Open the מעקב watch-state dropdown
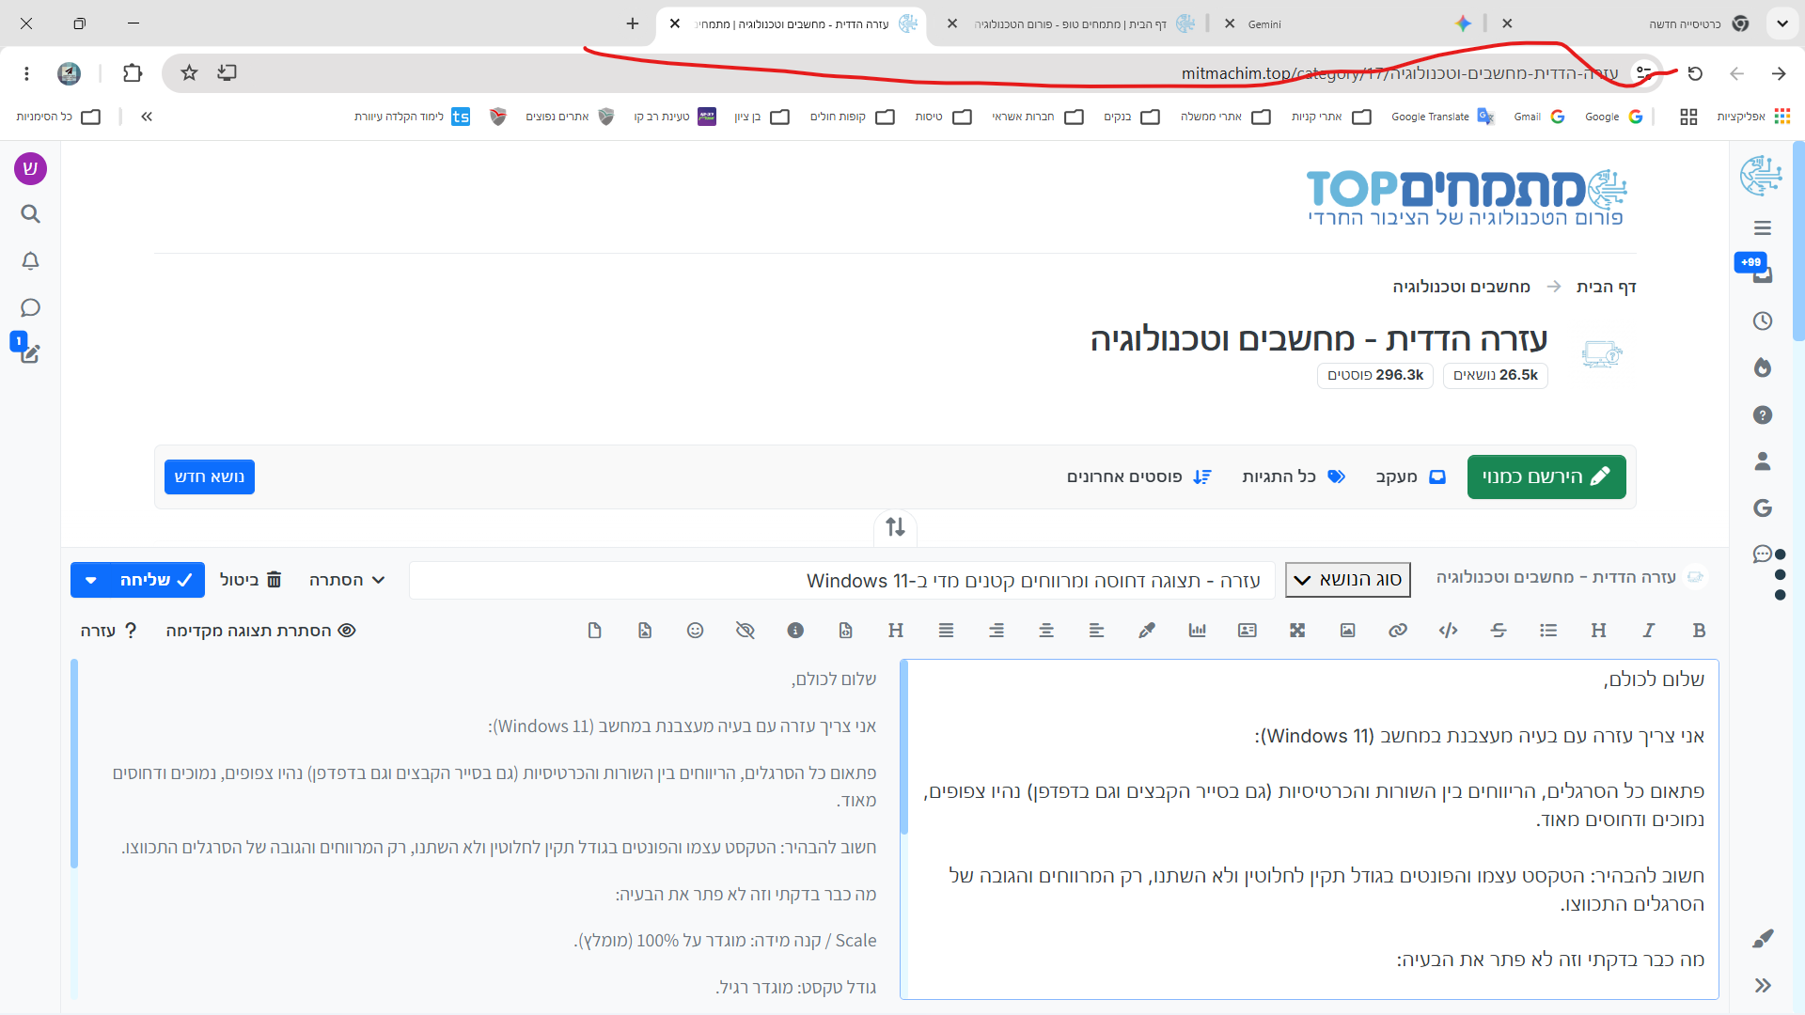The height and width of the screenshot is (1015, 1805). (x=1410, y=477)
